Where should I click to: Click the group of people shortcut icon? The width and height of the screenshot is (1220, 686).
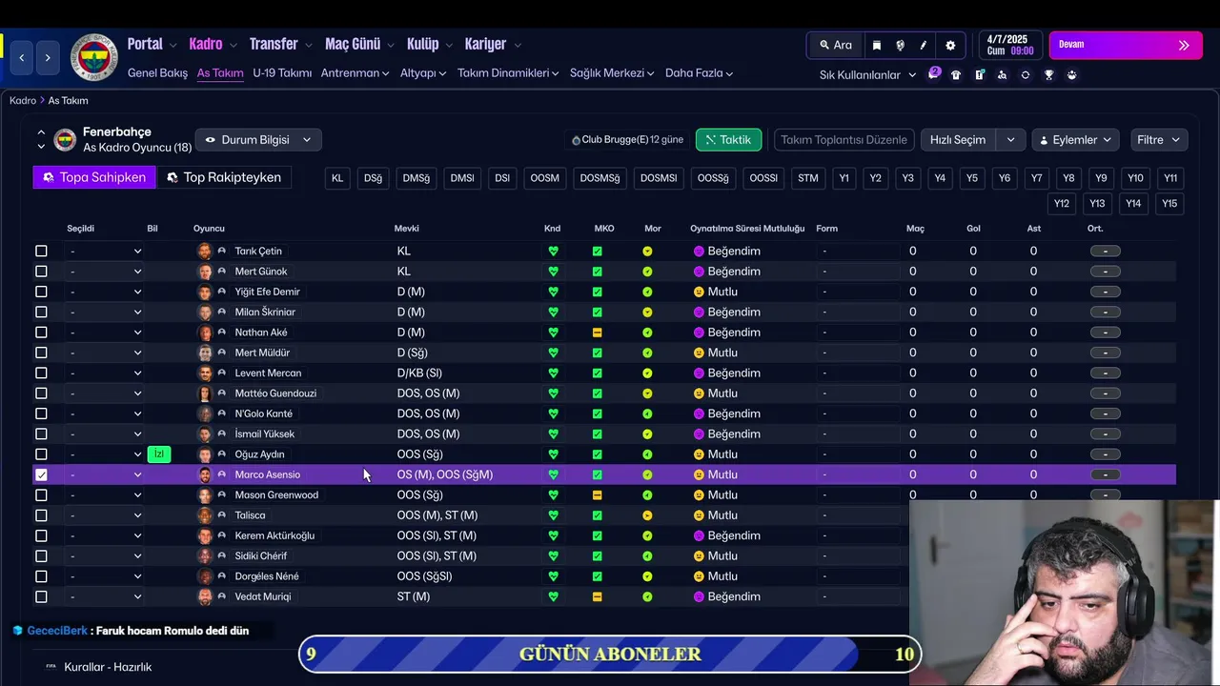click(x=1072, y=74)
